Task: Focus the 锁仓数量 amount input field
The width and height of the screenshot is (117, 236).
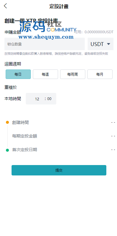Action: pyautogui.click(x=45, y=44)
